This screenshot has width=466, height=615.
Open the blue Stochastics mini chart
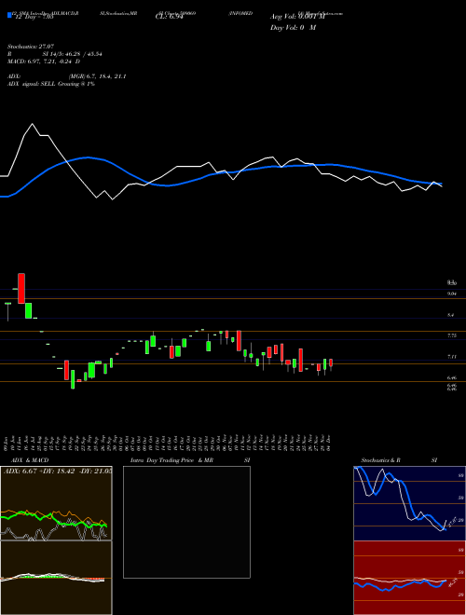(x=409, y=503)
